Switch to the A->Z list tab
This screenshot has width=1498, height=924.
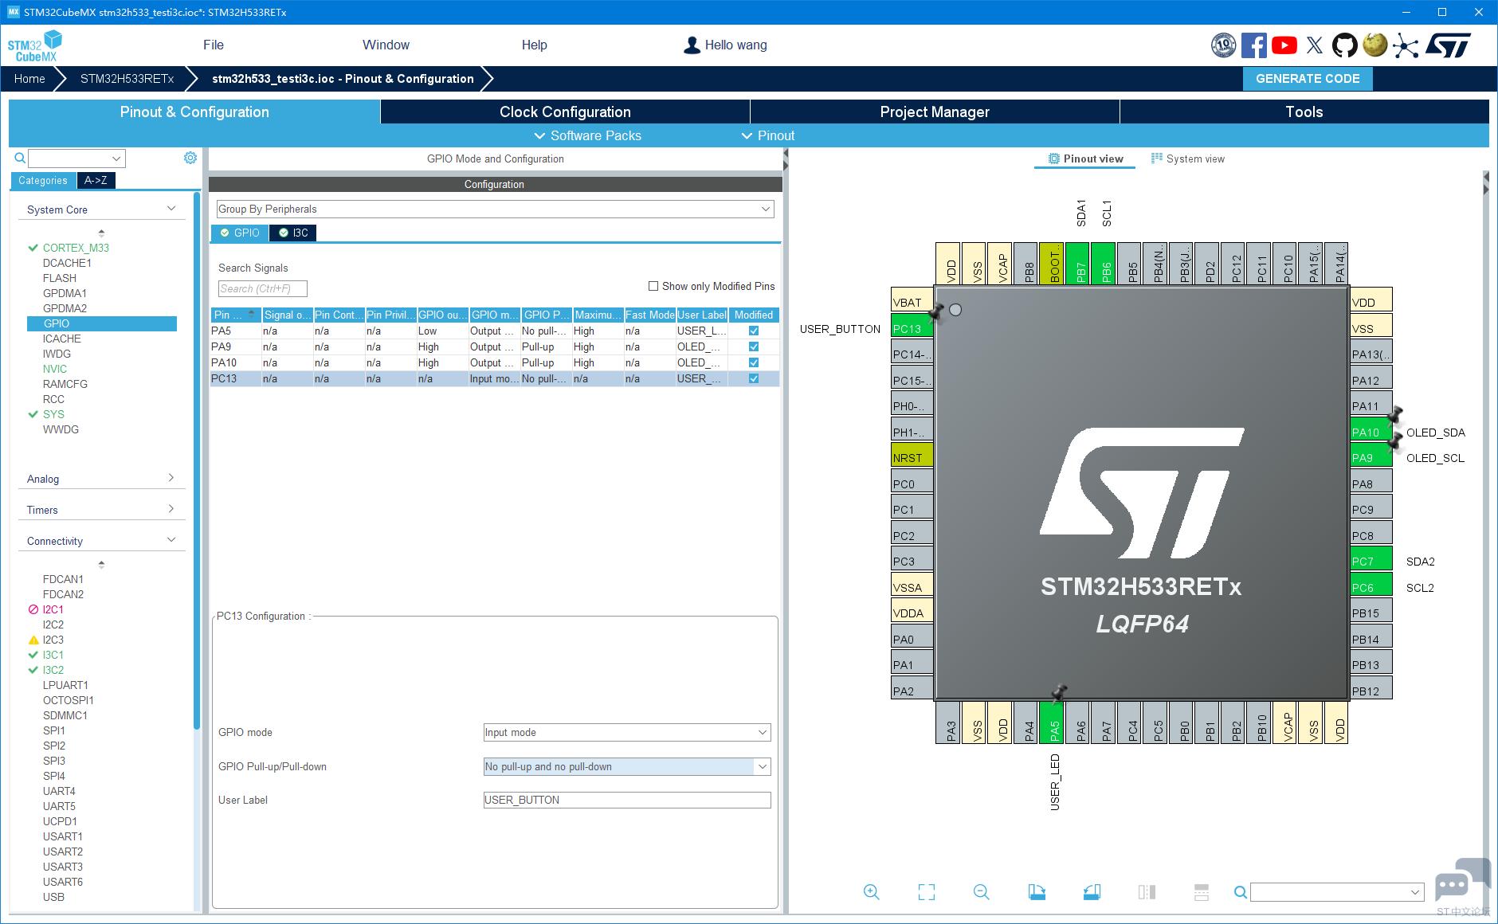96,181
